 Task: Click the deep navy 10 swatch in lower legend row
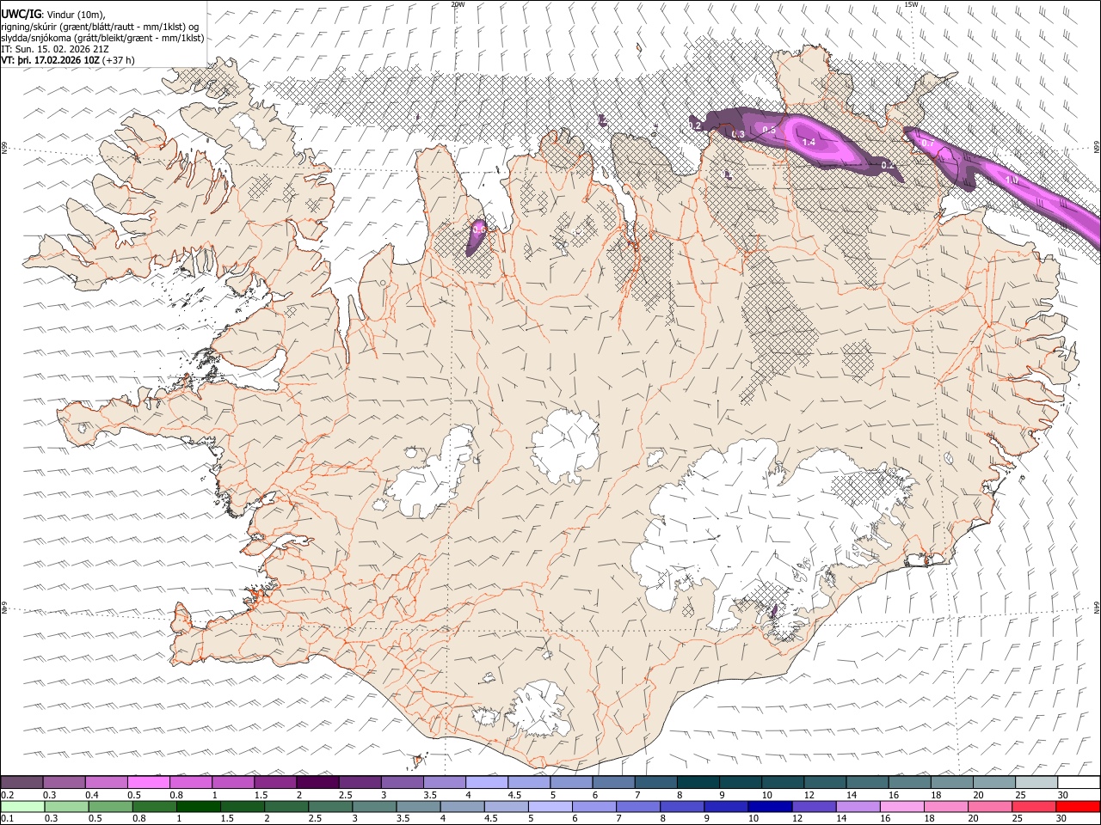pyautogui.click(x=769, y=806)
